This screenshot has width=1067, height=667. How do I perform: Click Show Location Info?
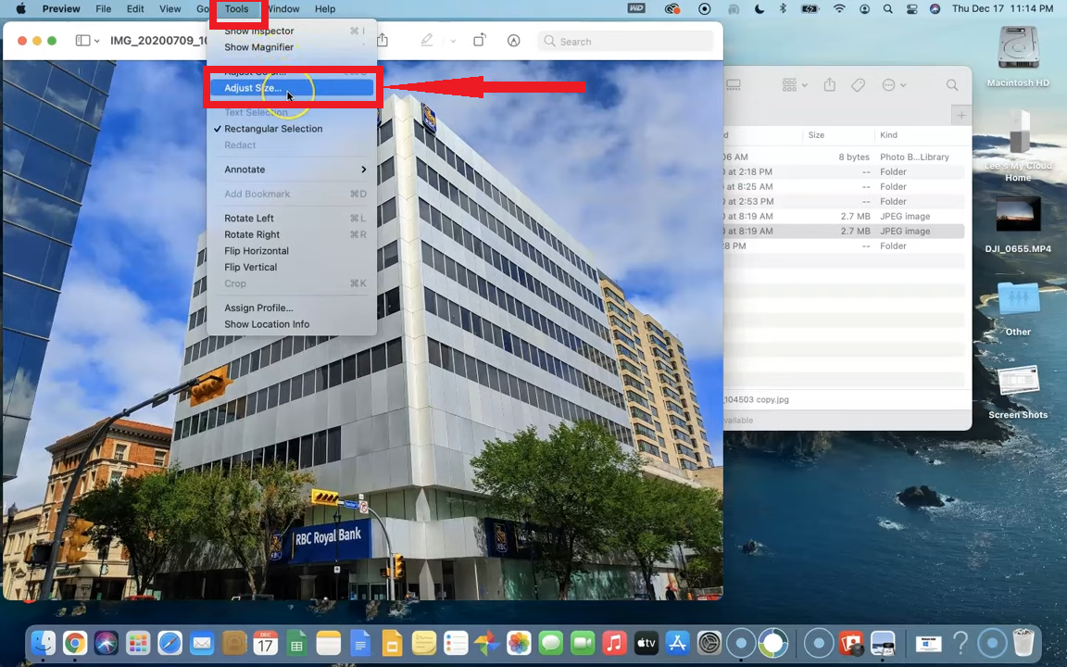267,324
